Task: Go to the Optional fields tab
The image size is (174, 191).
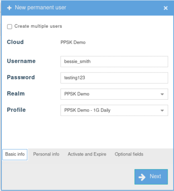Action: tap(129, 154)
